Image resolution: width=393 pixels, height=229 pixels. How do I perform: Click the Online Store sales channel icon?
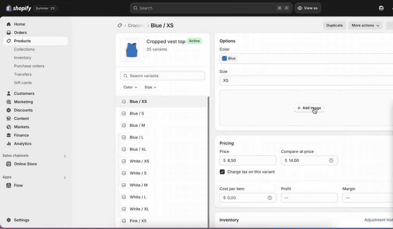8,164
